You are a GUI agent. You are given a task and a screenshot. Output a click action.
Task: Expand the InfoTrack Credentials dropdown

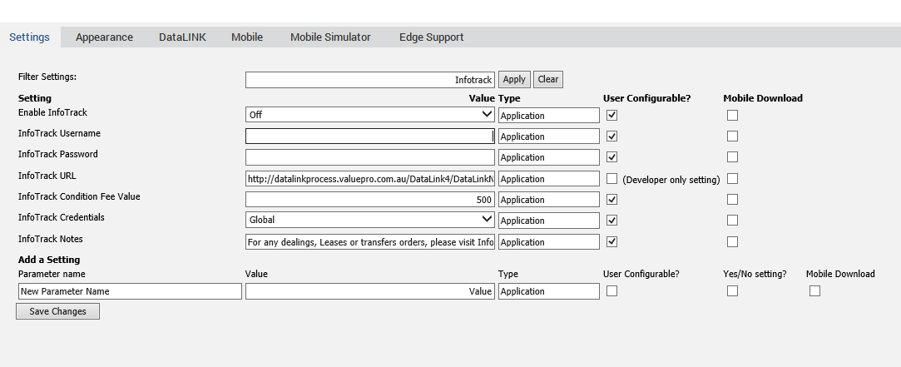[369, 220]
